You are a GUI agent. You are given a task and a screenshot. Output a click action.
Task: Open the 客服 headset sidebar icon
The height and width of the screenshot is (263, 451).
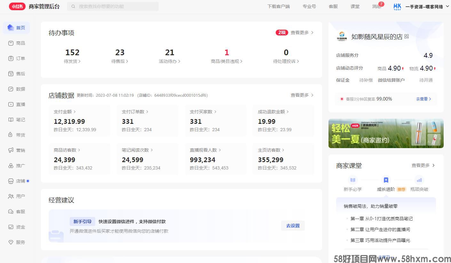pos(11,211)
